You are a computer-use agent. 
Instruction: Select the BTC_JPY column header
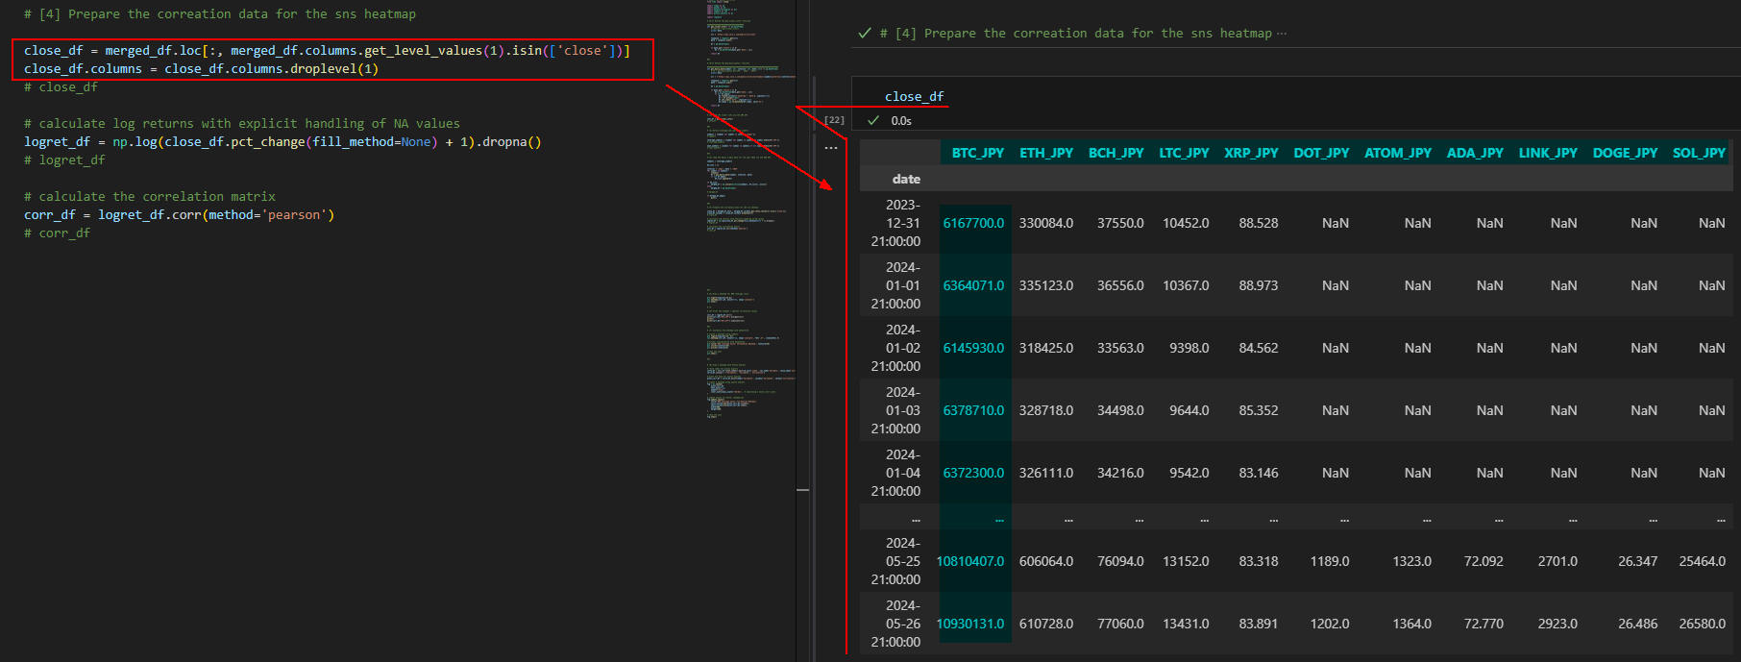[977, 153]
